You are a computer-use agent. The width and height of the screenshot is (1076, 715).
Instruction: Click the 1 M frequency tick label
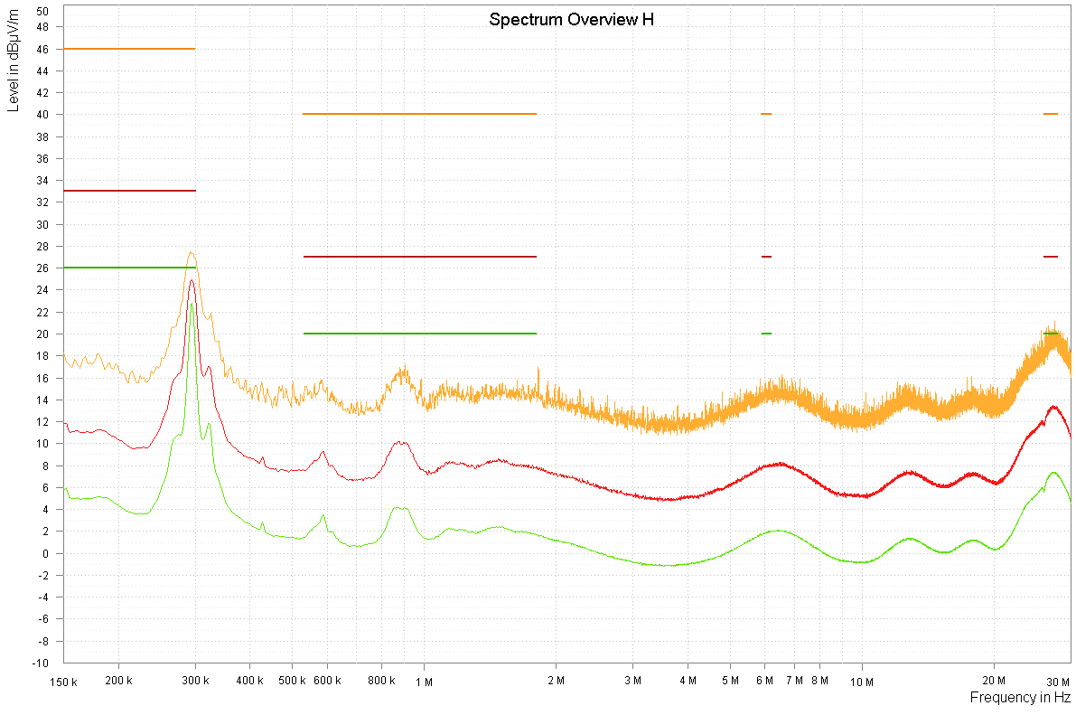(424, 682)
